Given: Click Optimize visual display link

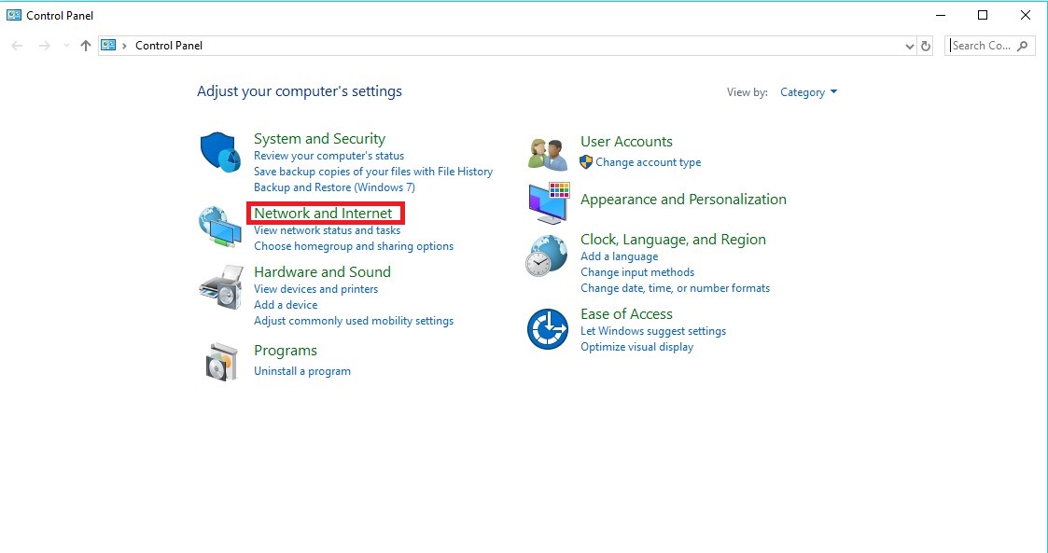Looking at the screenshot, I should [x=637, y=347].
